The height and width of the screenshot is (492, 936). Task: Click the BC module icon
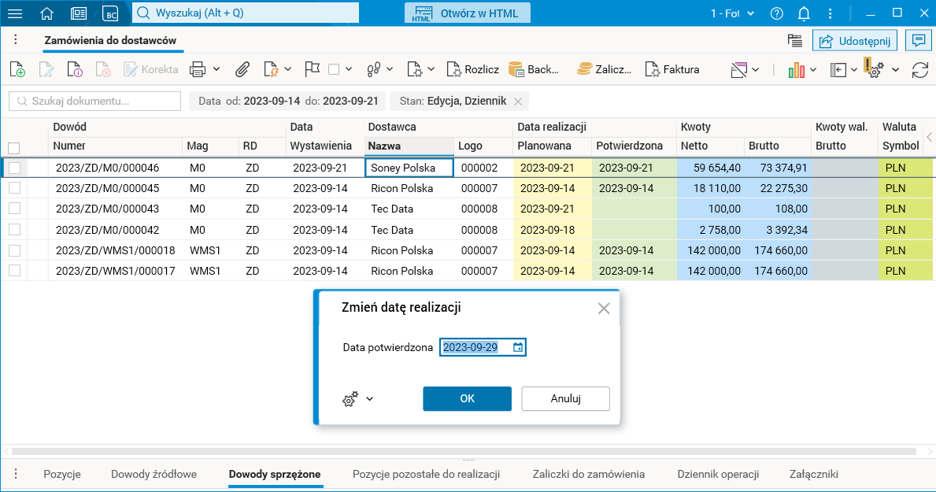coord(110,13)
